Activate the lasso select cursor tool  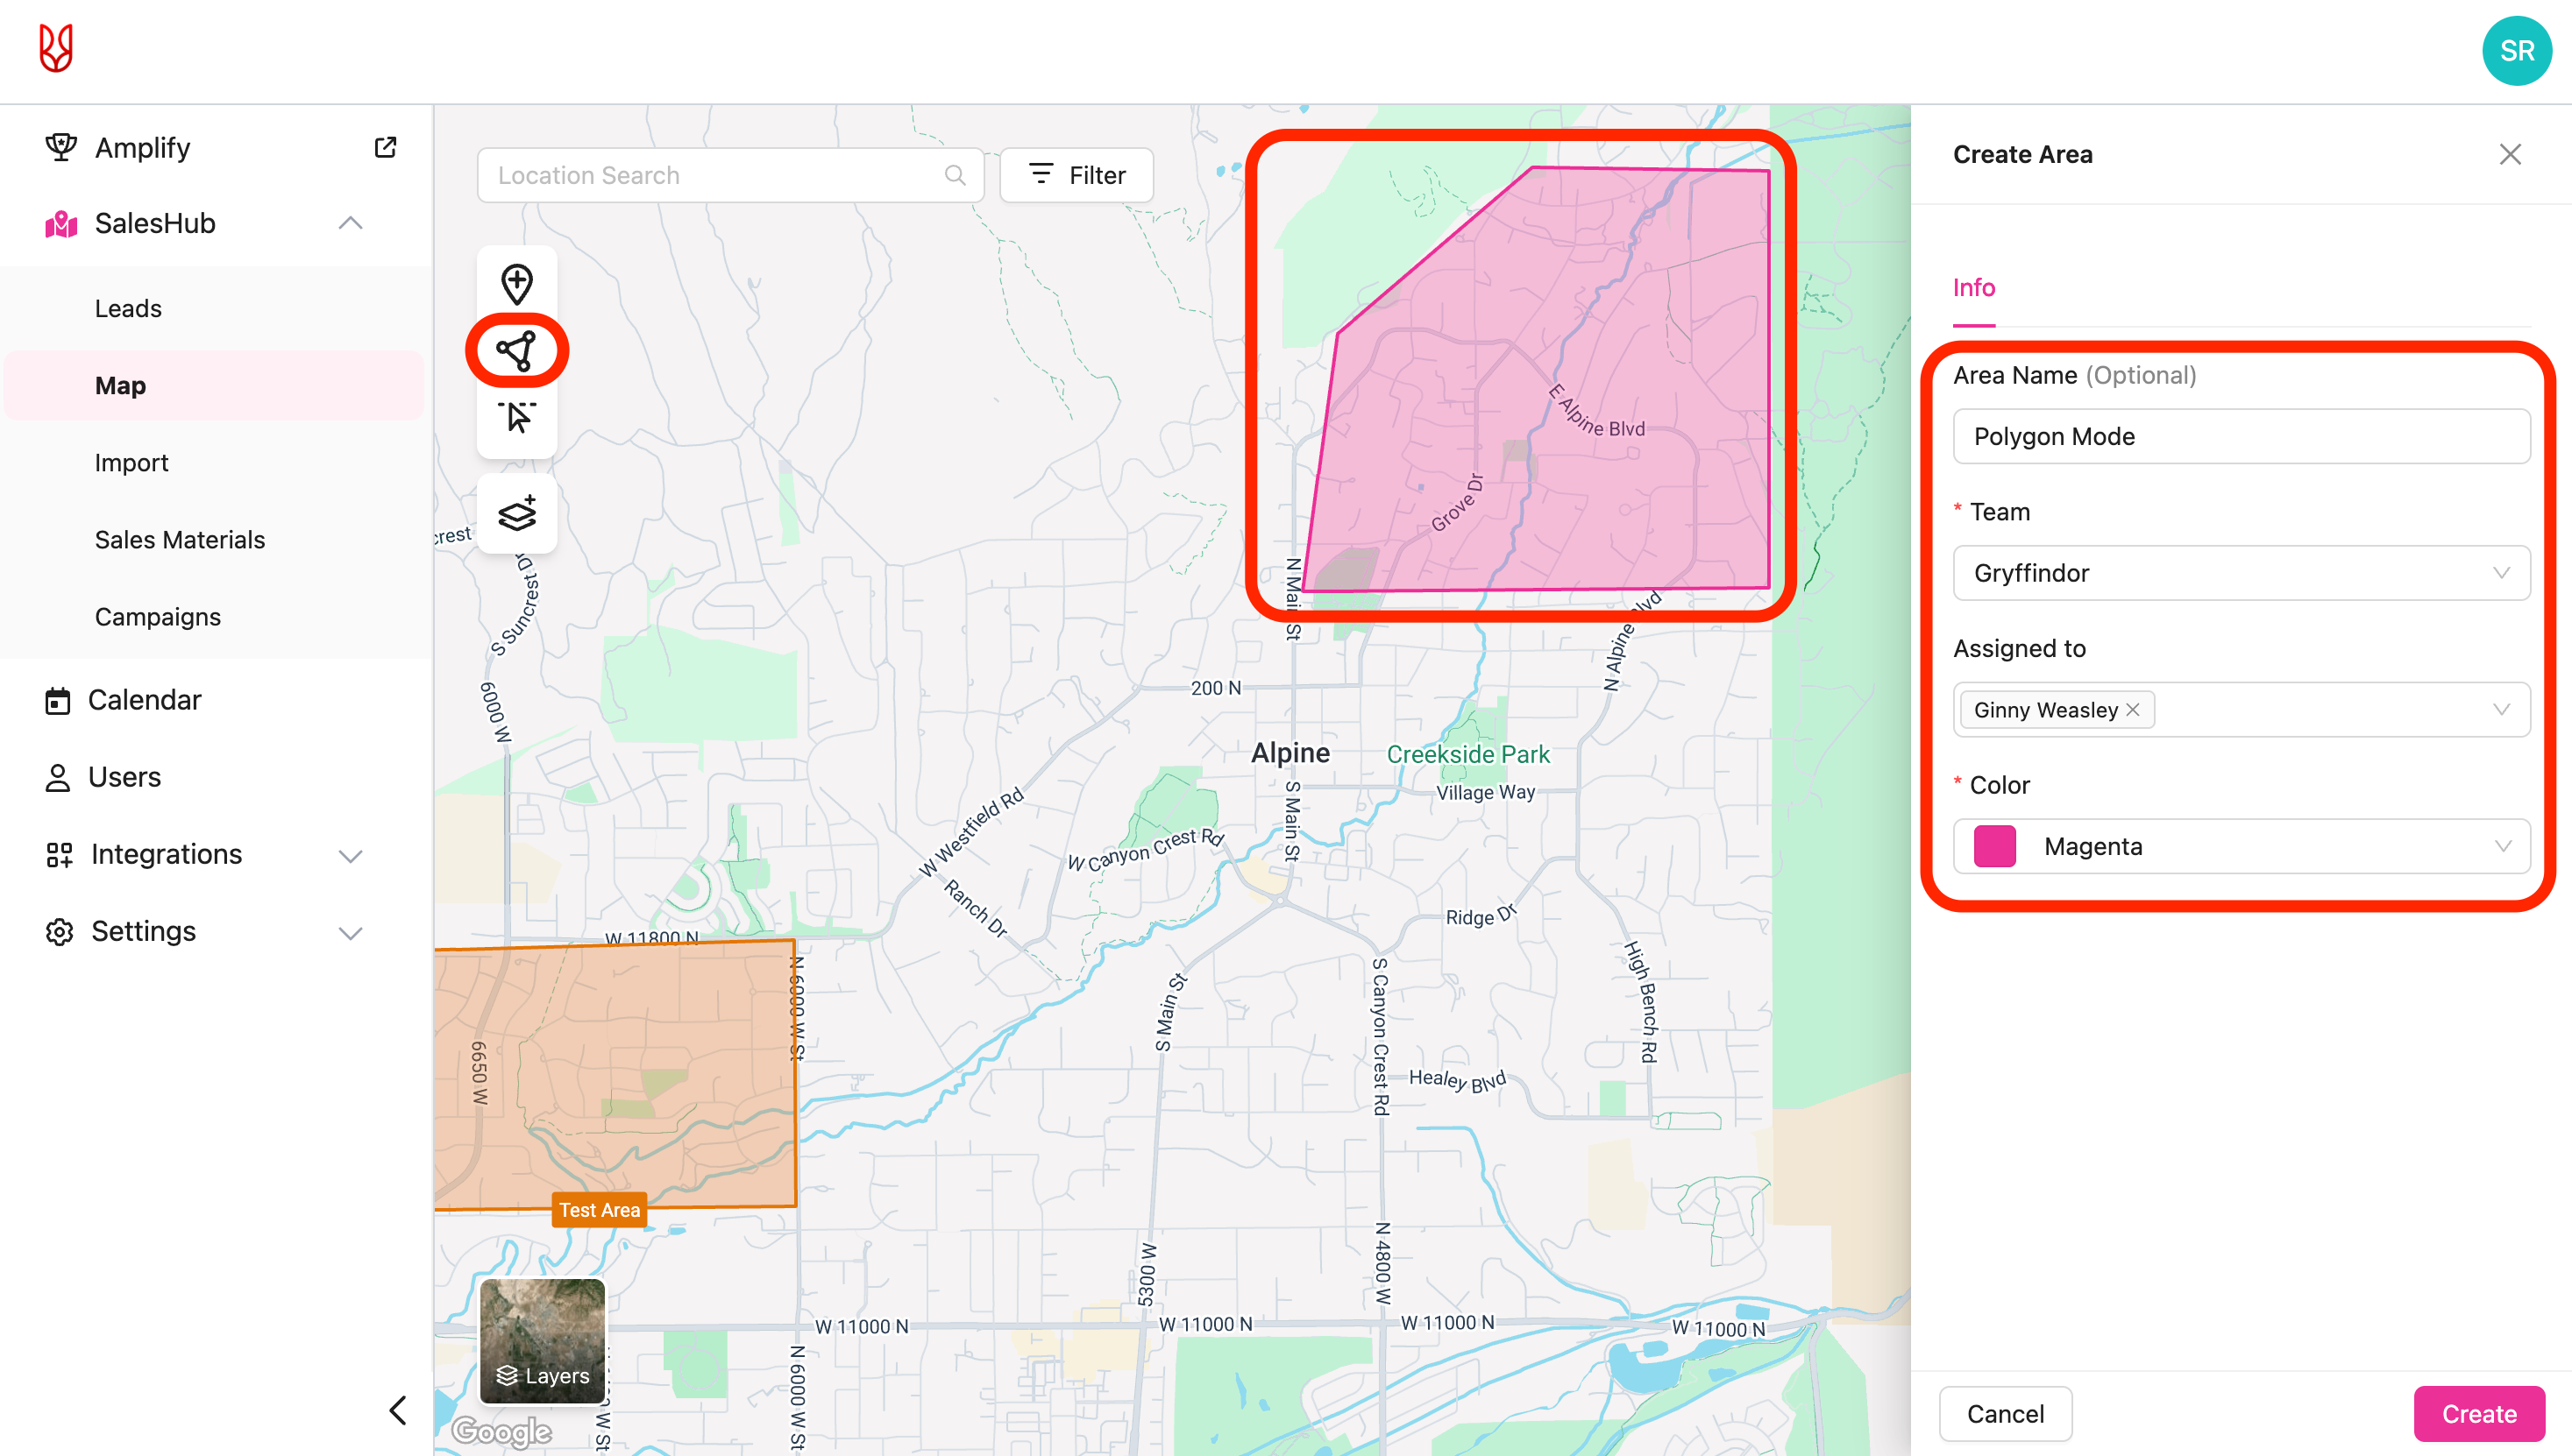coord(516,416)
